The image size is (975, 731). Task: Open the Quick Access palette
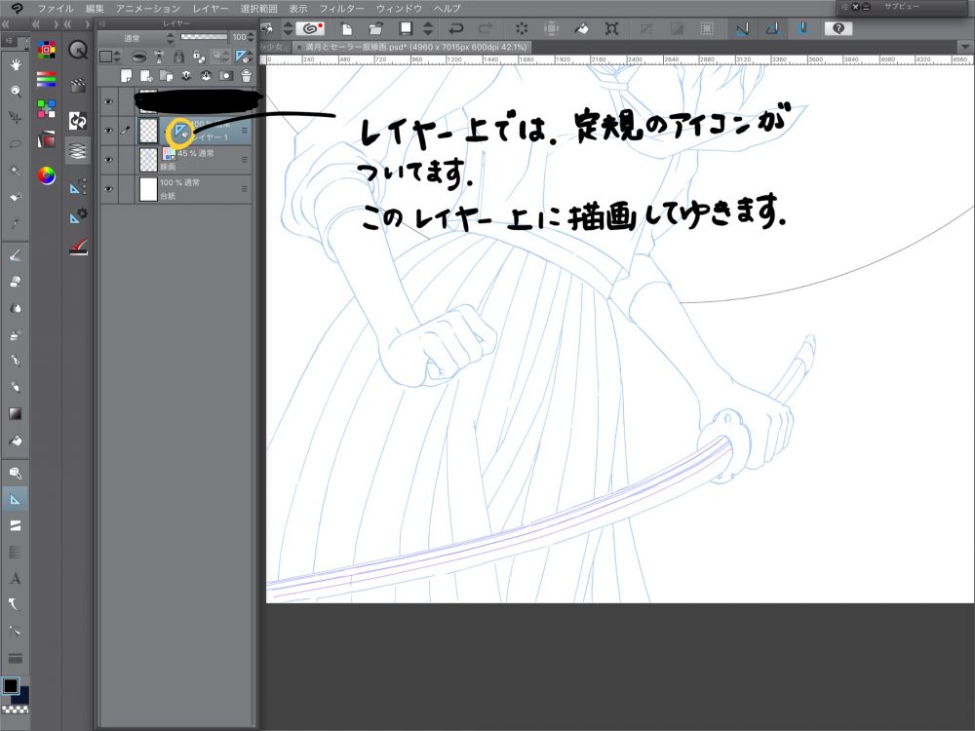[78, 50]
